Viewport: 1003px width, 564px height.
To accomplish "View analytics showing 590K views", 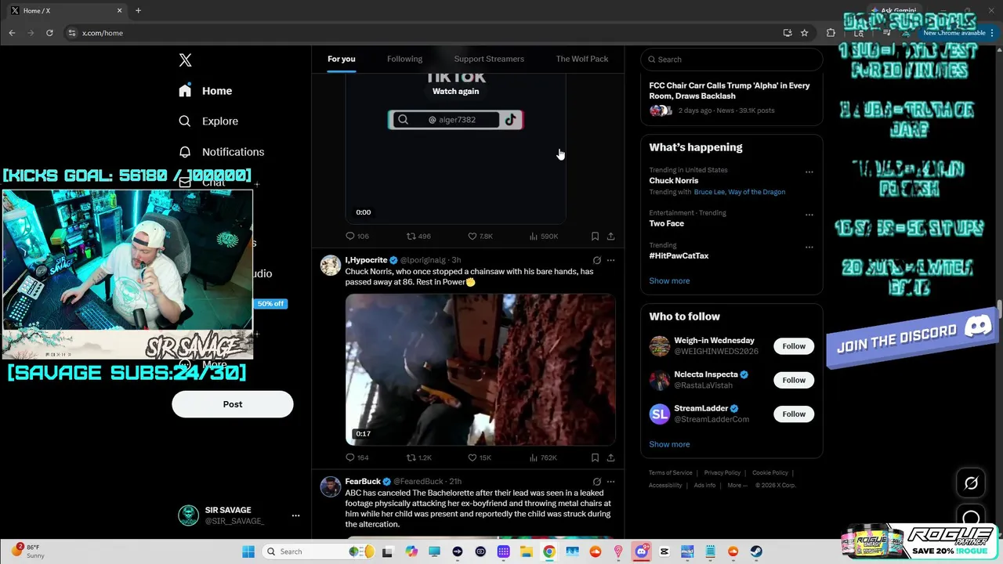I will tap(544, 236).
